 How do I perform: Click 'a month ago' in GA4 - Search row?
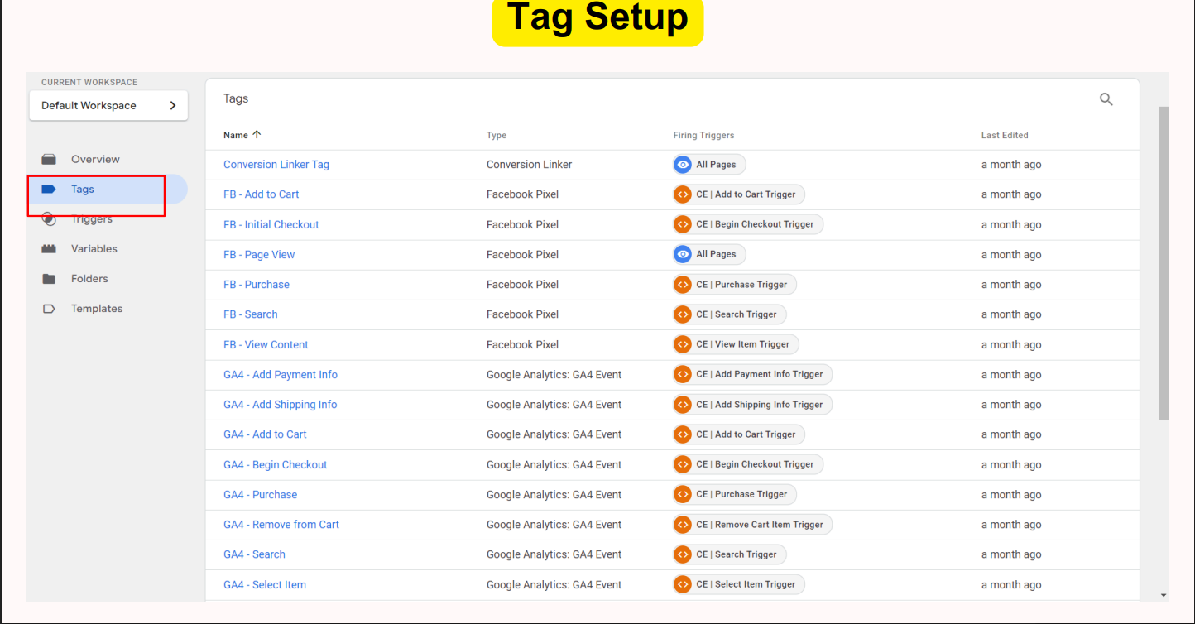1011,554
